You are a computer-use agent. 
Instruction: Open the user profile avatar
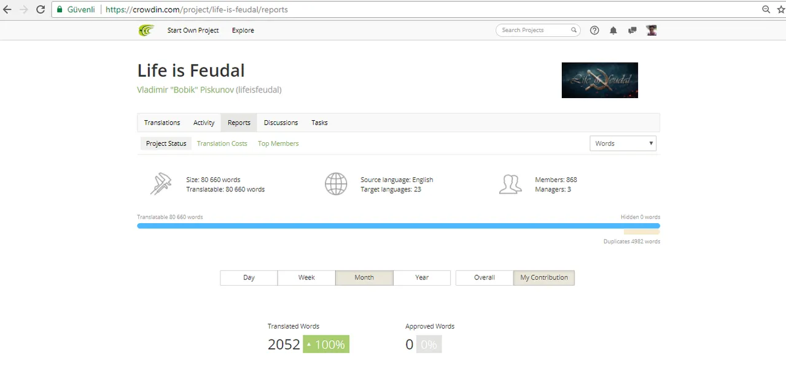(652, 30)
